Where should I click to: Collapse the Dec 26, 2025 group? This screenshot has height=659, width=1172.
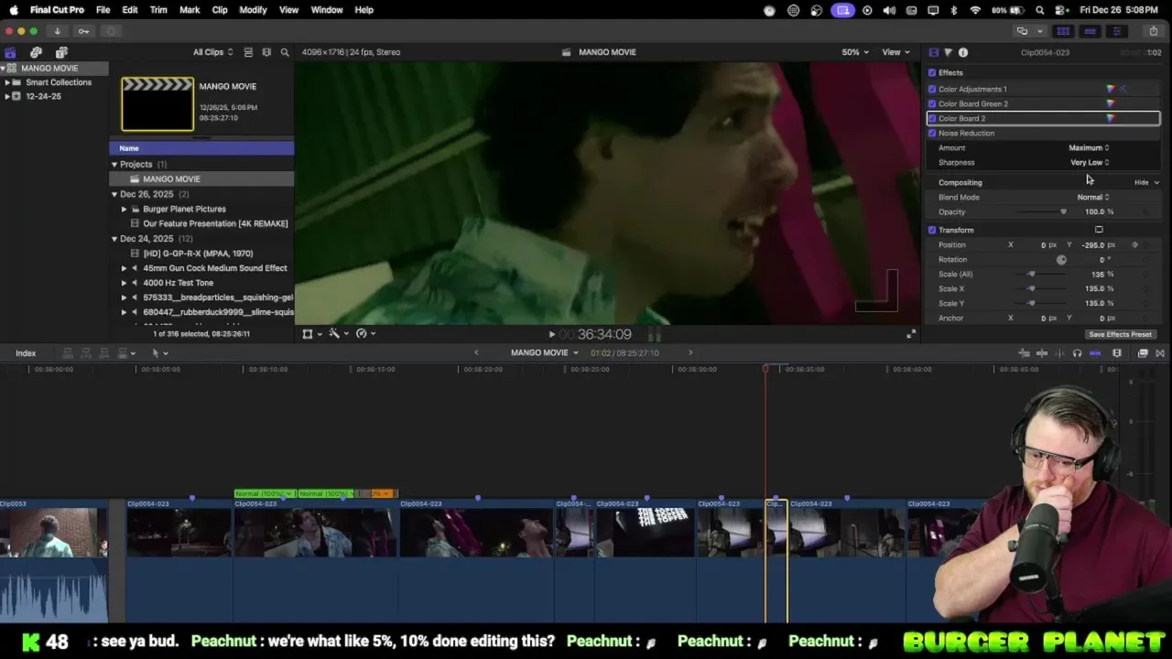click(114, 194)
